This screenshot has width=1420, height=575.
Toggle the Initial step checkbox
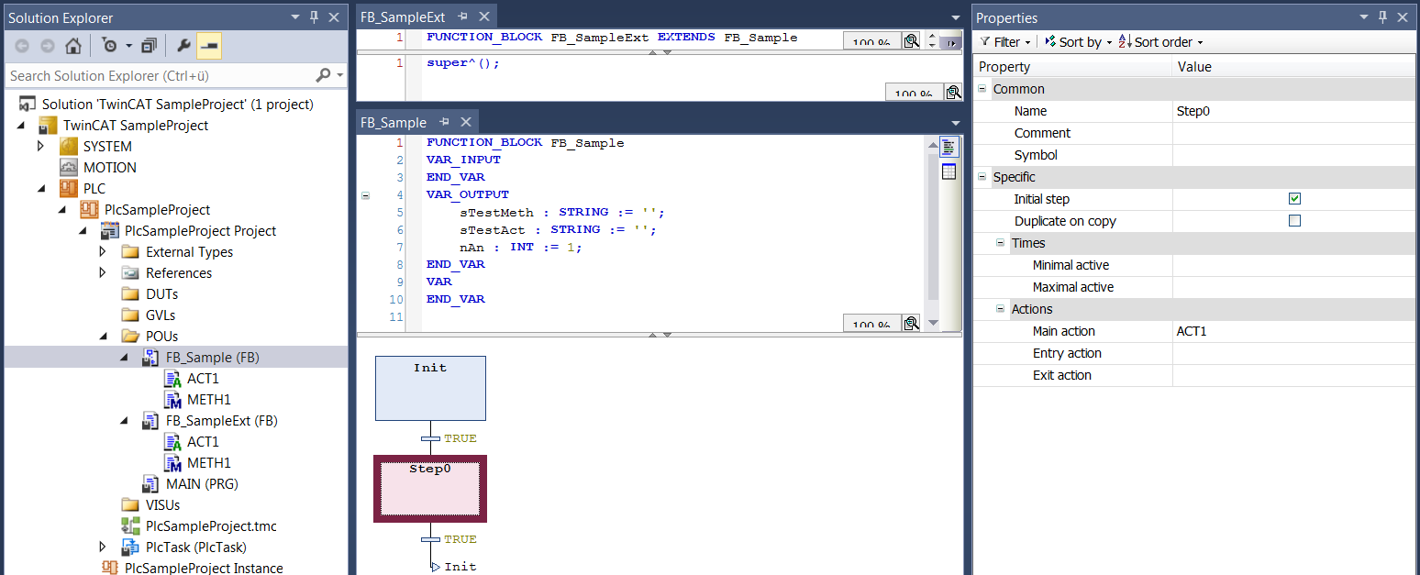click(1294, 199)
